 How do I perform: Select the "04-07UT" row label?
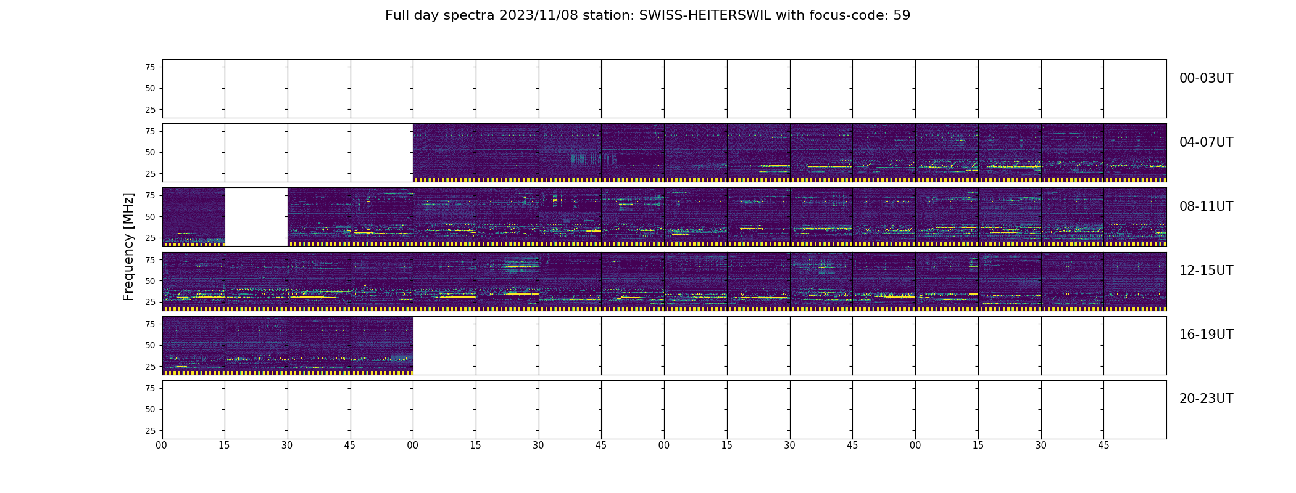(1206, 142)
